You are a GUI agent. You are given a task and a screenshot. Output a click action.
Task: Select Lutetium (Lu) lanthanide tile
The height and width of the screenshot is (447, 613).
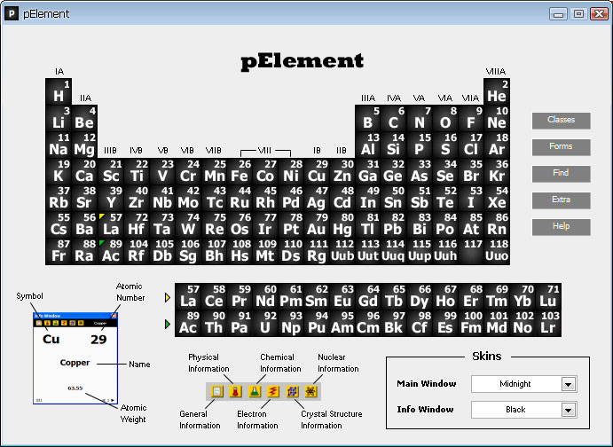pyautogui.click(x=548, y=296)
